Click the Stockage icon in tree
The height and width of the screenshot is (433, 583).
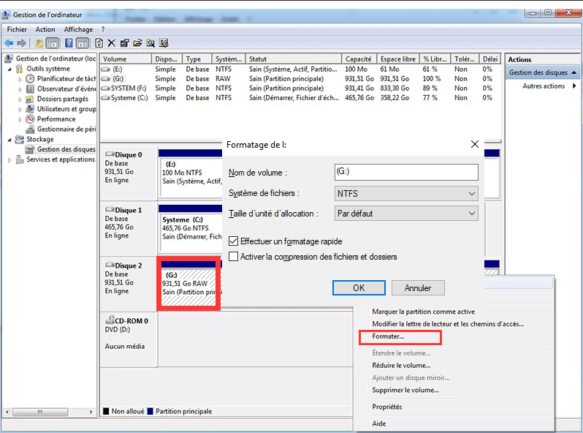click(19, 139)
